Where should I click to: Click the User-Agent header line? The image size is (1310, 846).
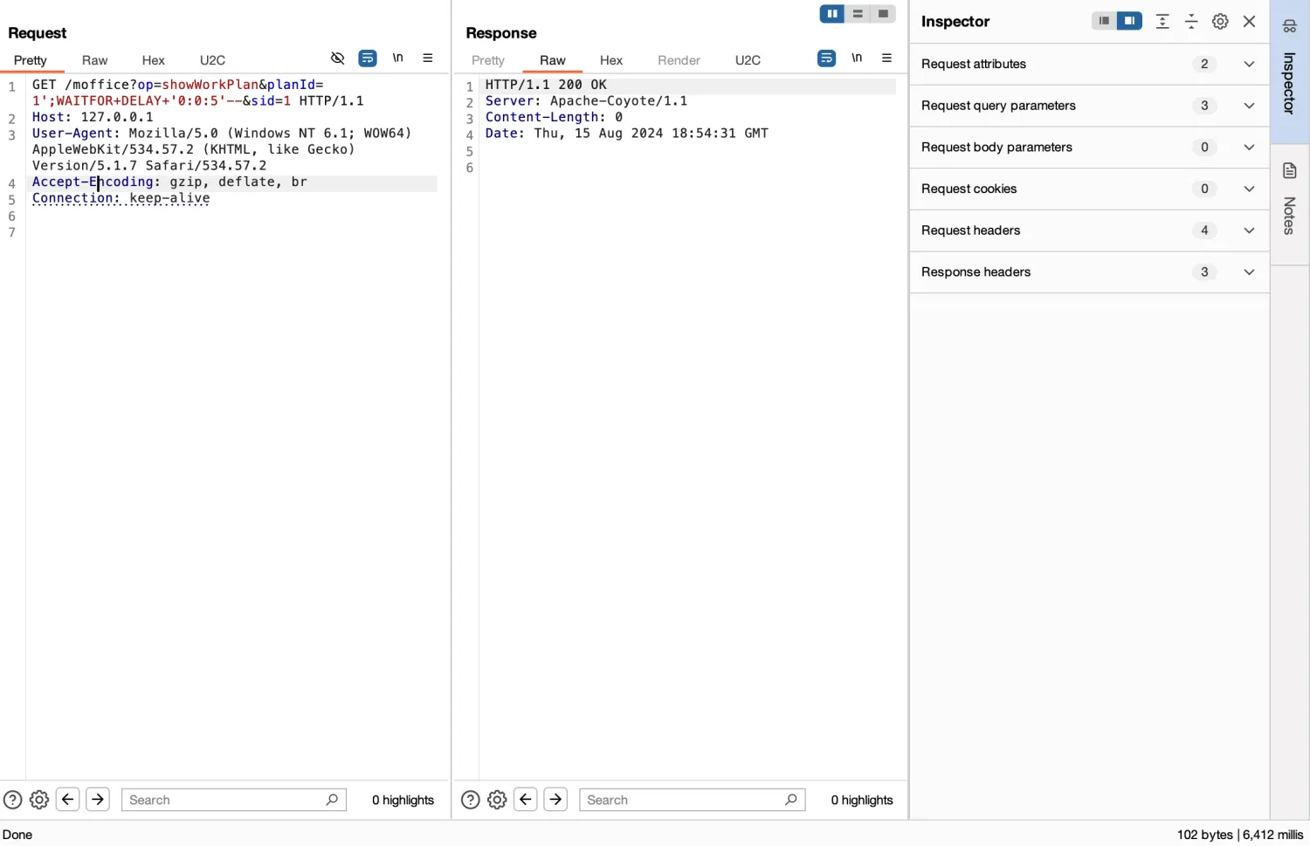[222, 149]
